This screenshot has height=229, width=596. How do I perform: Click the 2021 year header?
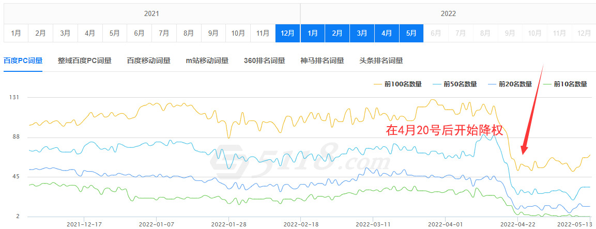[x=151, y=13]
